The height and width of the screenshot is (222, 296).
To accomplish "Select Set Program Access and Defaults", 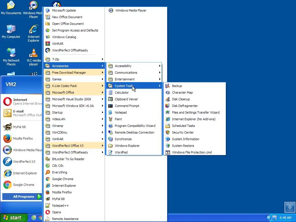I will 74,30.
